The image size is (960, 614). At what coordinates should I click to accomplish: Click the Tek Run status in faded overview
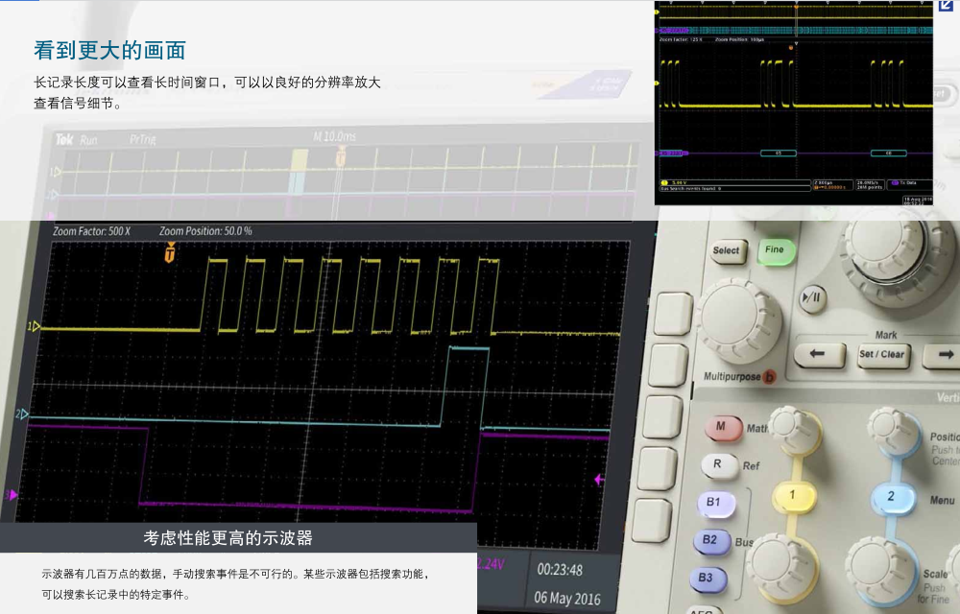coord(77,139)
